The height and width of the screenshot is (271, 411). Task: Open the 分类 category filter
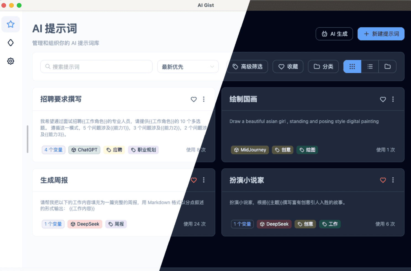pyautogui.click(x=323, y=67)
